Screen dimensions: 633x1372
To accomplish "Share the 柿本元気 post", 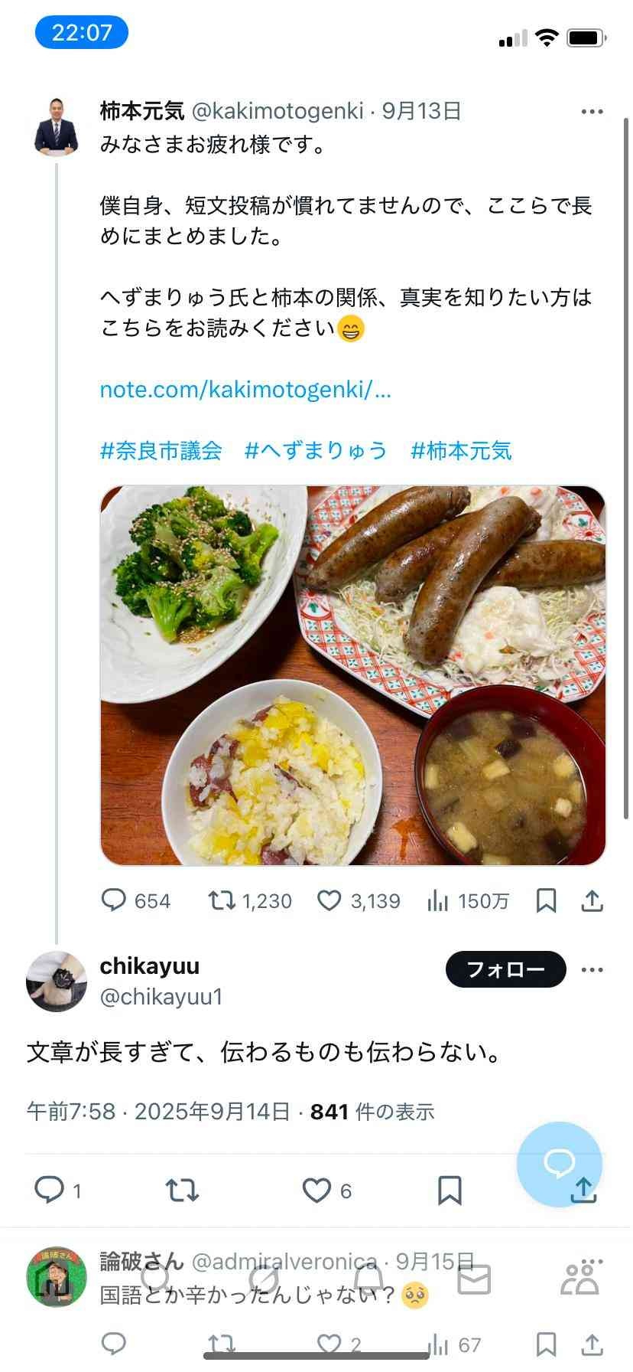I will point(592,901).
